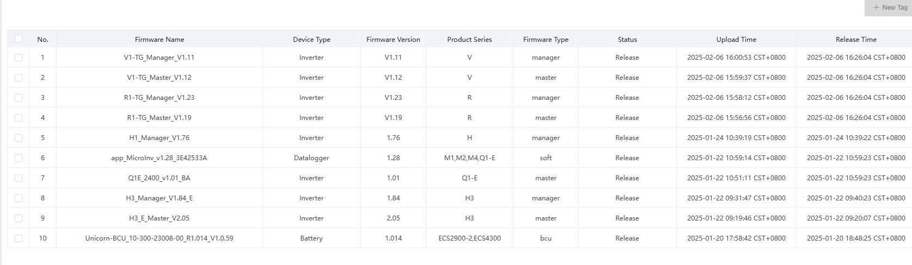This screenshot has height=265, width=912.
Task: Check the box for row 1
Action: tap(19, 58)
